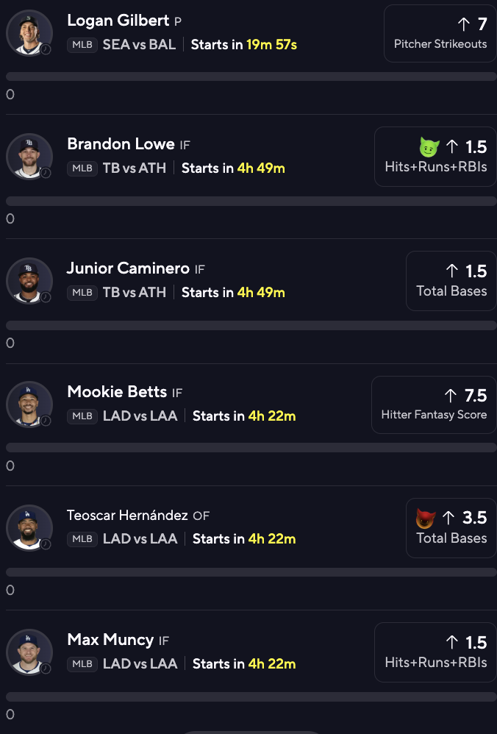
Task: Open Junior Caminero's Total Bases box
Action: point(451,280)
